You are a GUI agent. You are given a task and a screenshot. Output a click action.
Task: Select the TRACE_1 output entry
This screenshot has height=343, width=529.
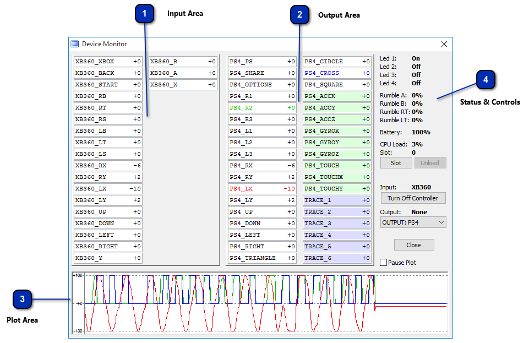[x=337, y=200]
